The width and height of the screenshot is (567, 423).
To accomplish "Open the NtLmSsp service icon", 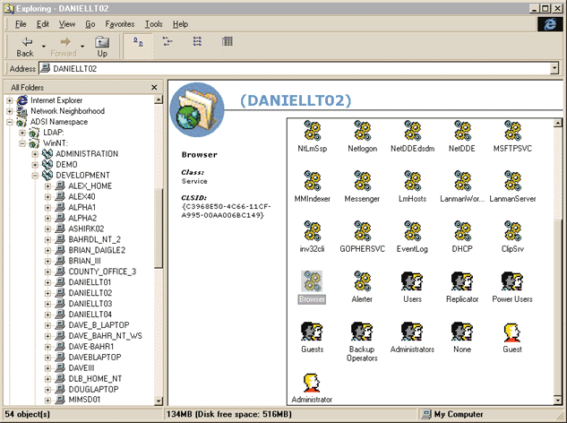I will click(312, 131).
